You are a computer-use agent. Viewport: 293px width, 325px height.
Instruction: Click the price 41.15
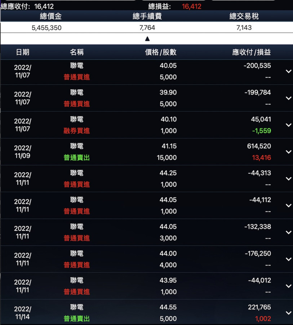point(169,146)
